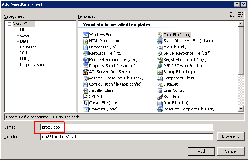249x160 pixels.
Task: Select the User Control icon
Action: point(160,90)
